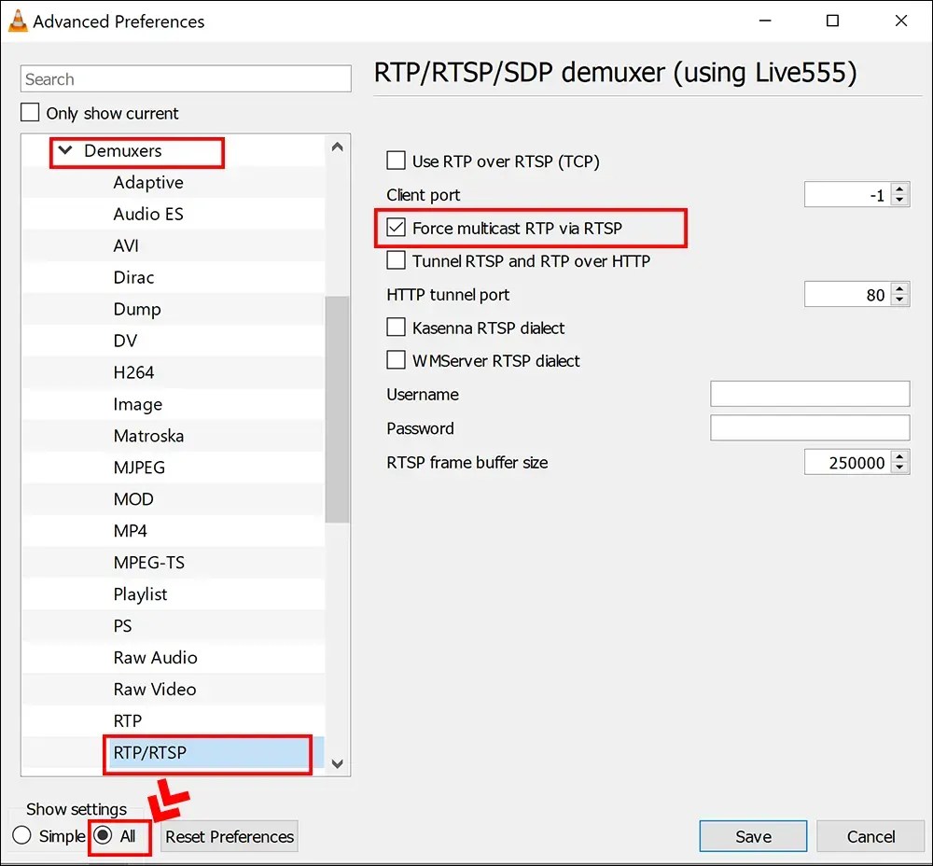Decrease RTSP frame buffer size
Screen dimensions: 933x866
pyautogui.click(x=899, y=468)
